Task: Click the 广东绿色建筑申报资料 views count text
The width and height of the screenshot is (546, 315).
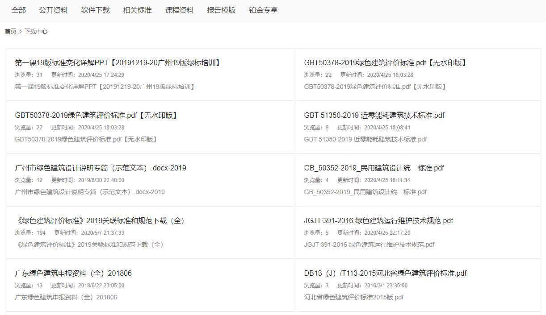Action: click(x=25, y=285)
